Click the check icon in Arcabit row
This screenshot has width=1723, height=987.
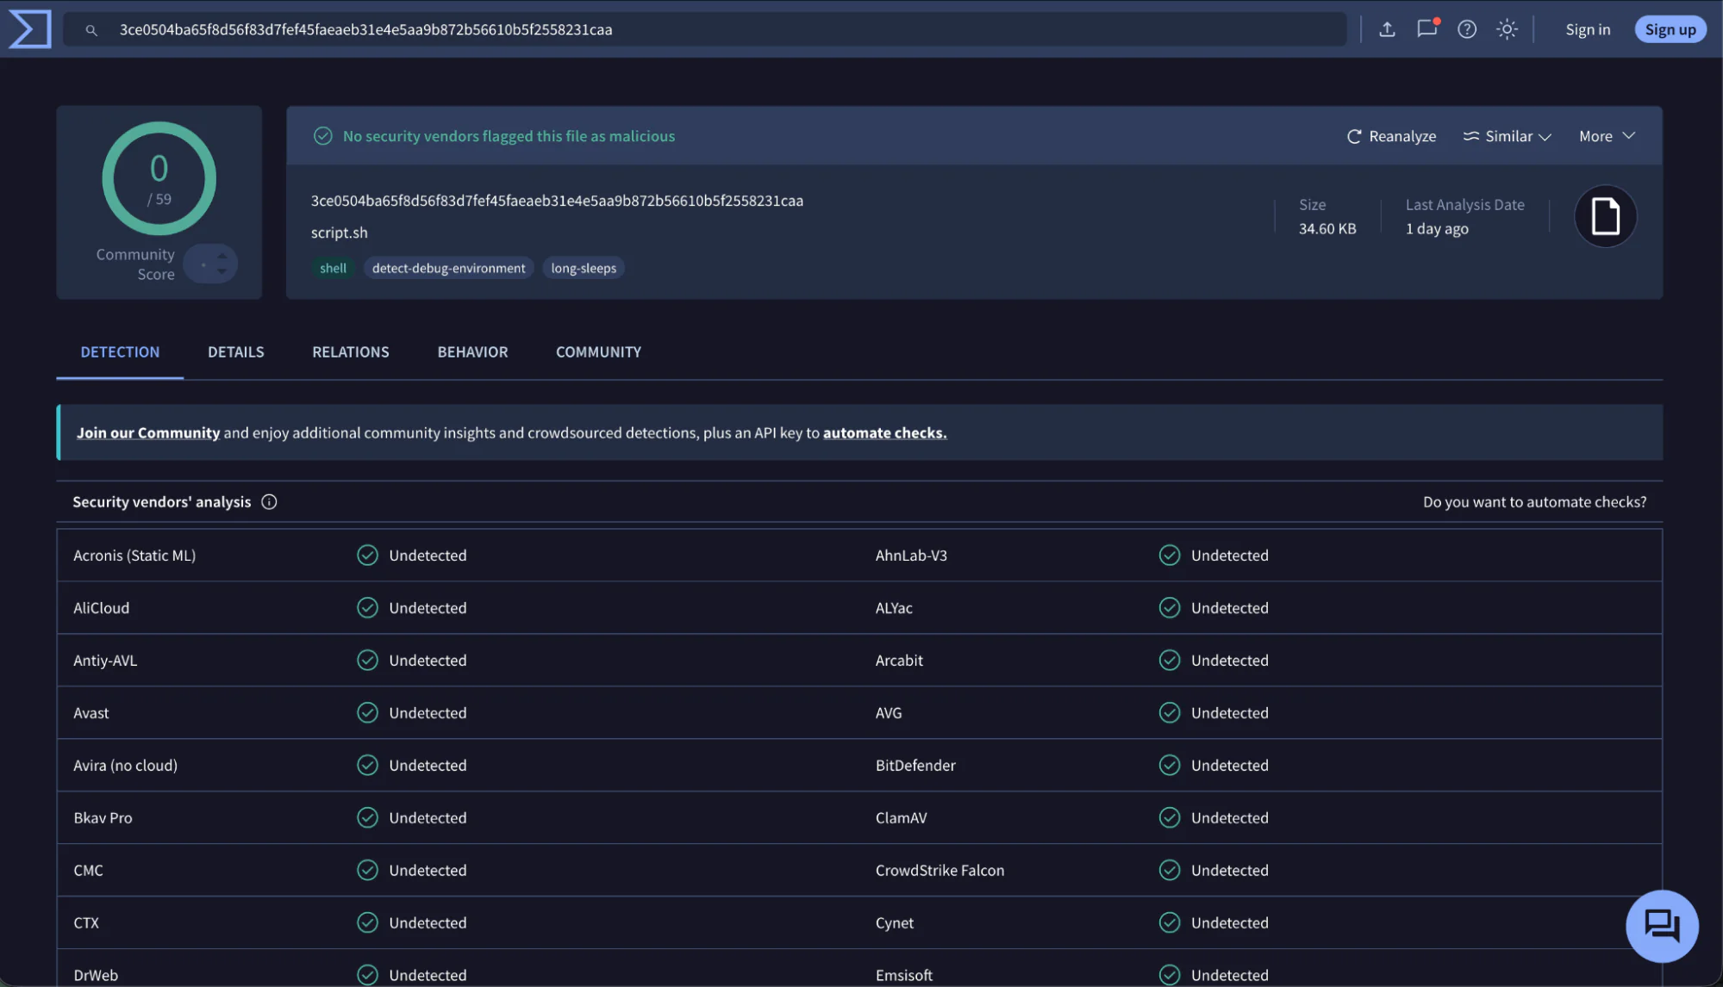[1169, 661]
